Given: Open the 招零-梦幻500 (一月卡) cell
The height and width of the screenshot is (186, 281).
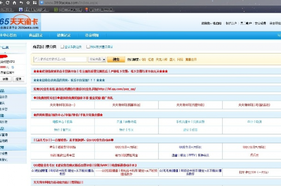Looking at the screenshot, I should [x=254, y=172].
